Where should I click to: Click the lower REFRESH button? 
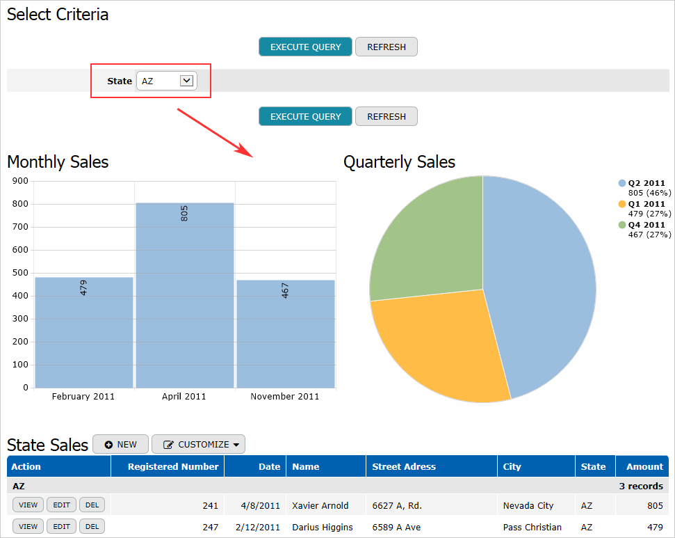pos(386,116)
